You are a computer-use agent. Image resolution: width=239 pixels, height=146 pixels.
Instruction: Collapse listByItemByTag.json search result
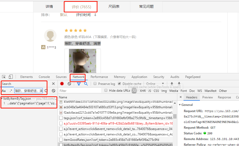click(x=2, y=99)
